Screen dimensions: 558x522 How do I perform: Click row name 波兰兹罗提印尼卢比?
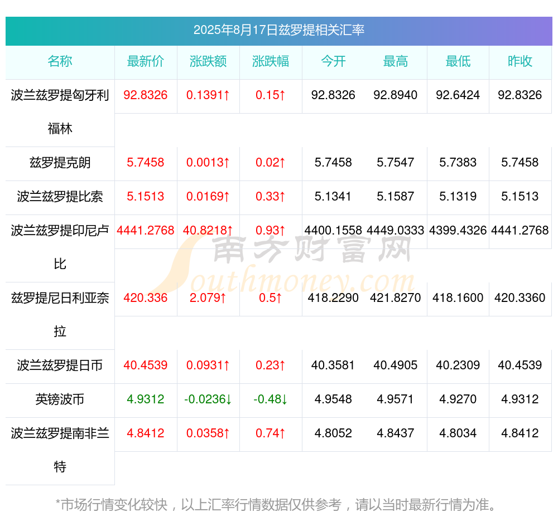click(60, 247)
